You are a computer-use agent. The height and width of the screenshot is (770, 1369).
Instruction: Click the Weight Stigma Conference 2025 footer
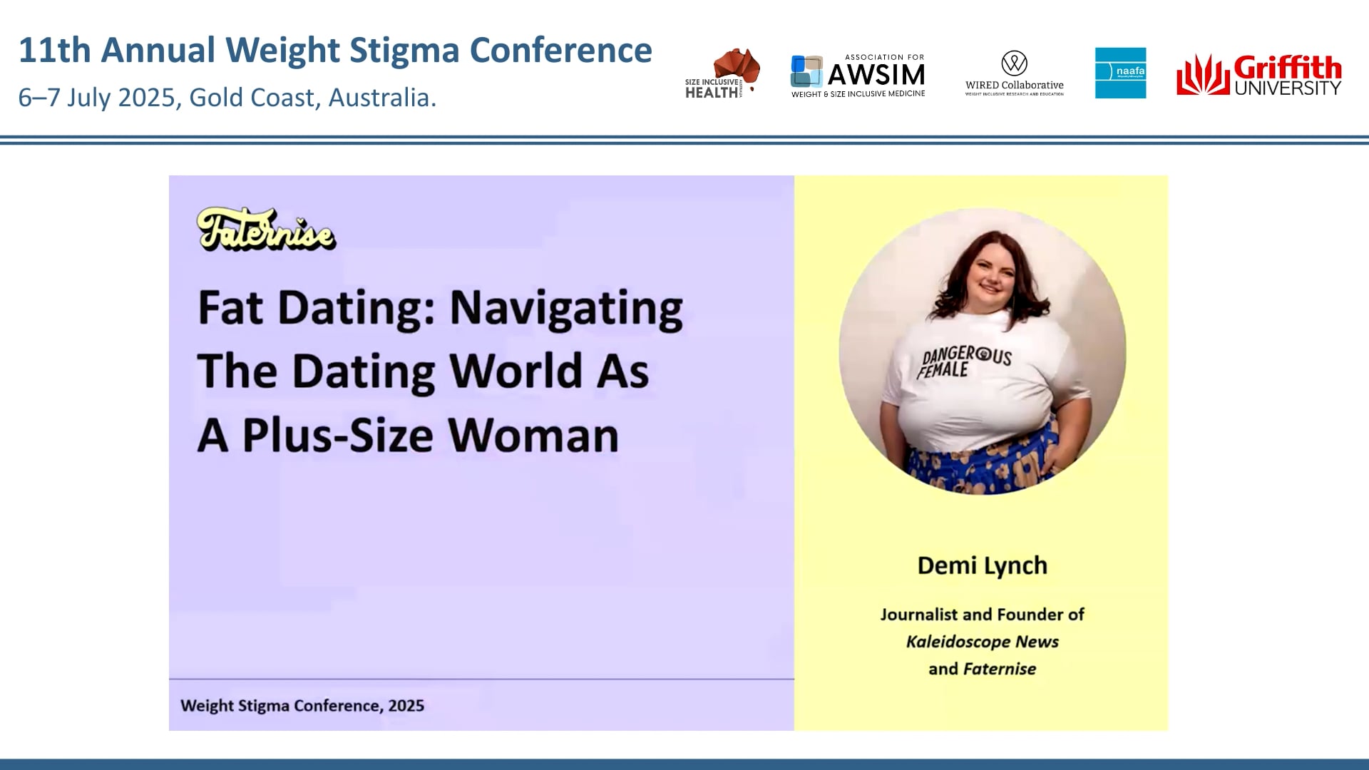point(302,706)
